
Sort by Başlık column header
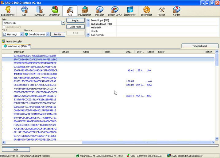coord(113,52)
